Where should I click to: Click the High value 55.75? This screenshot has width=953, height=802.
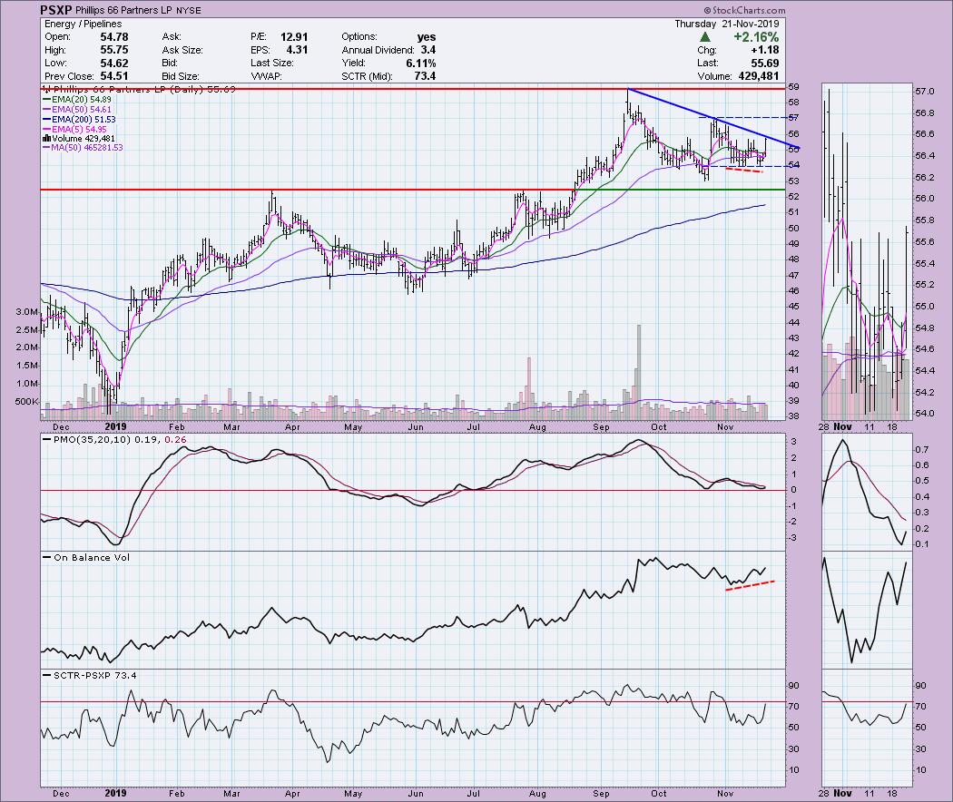113,51
